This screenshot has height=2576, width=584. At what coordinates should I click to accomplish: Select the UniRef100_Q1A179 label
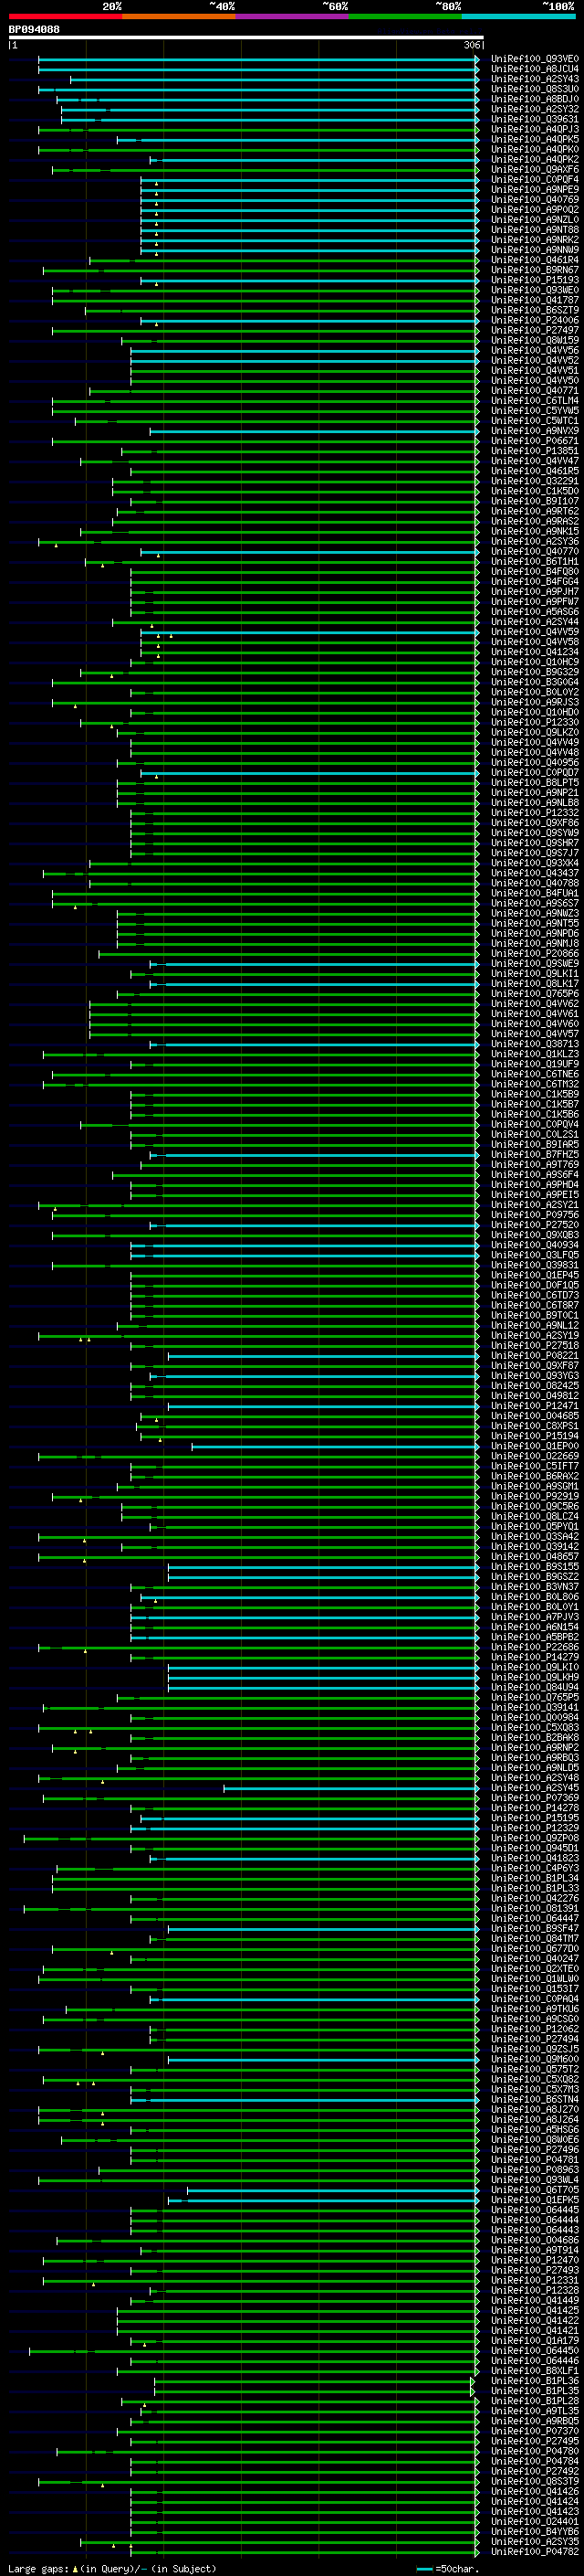point(535,2341)
